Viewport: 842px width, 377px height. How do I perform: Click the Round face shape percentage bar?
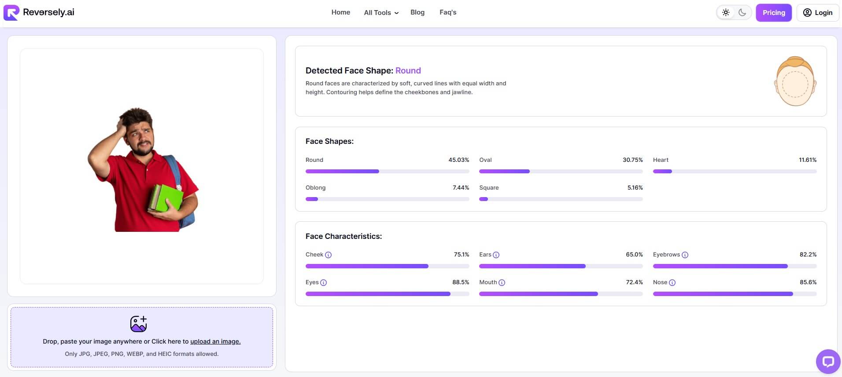tap(387, 172)
